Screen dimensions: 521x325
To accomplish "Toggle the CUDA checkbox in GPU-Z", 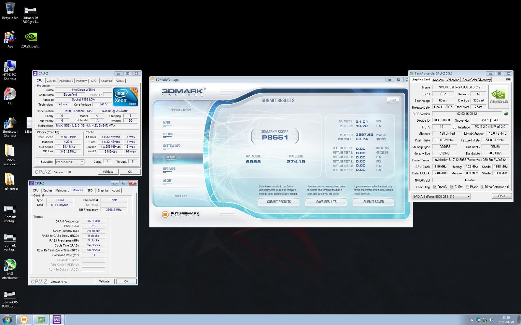I will click(x=452, y=187).
